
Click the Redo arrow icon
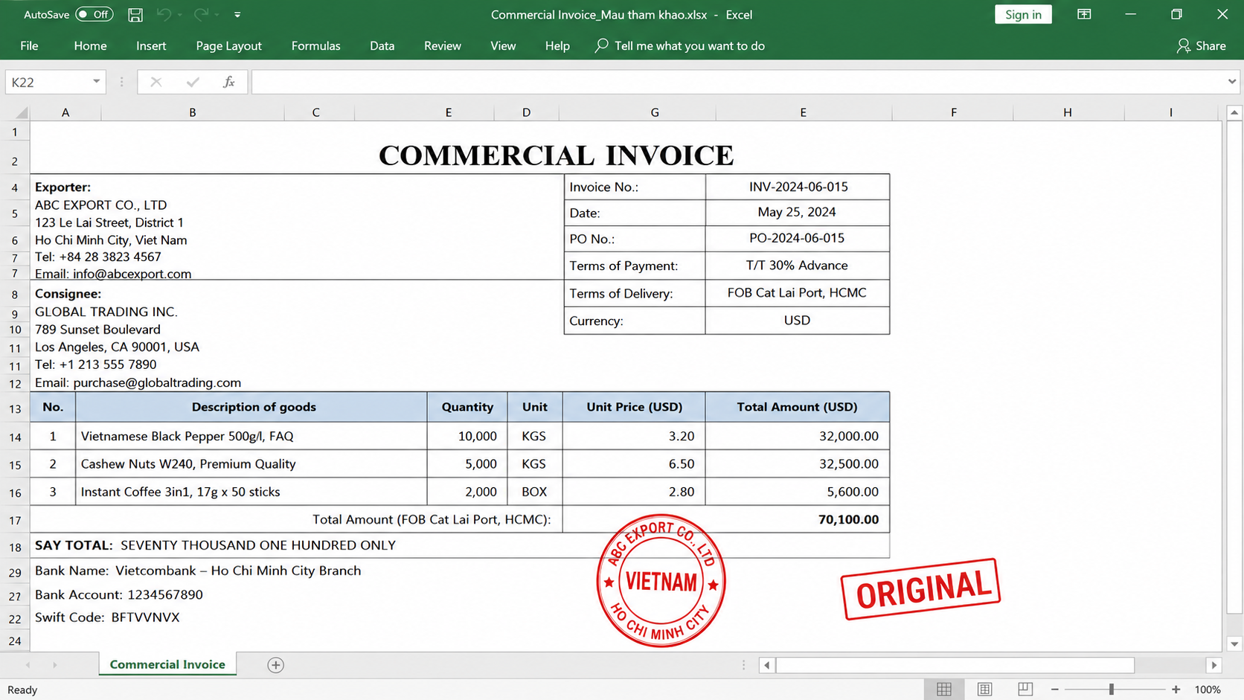pyautogui.click(x=200, y=14)
